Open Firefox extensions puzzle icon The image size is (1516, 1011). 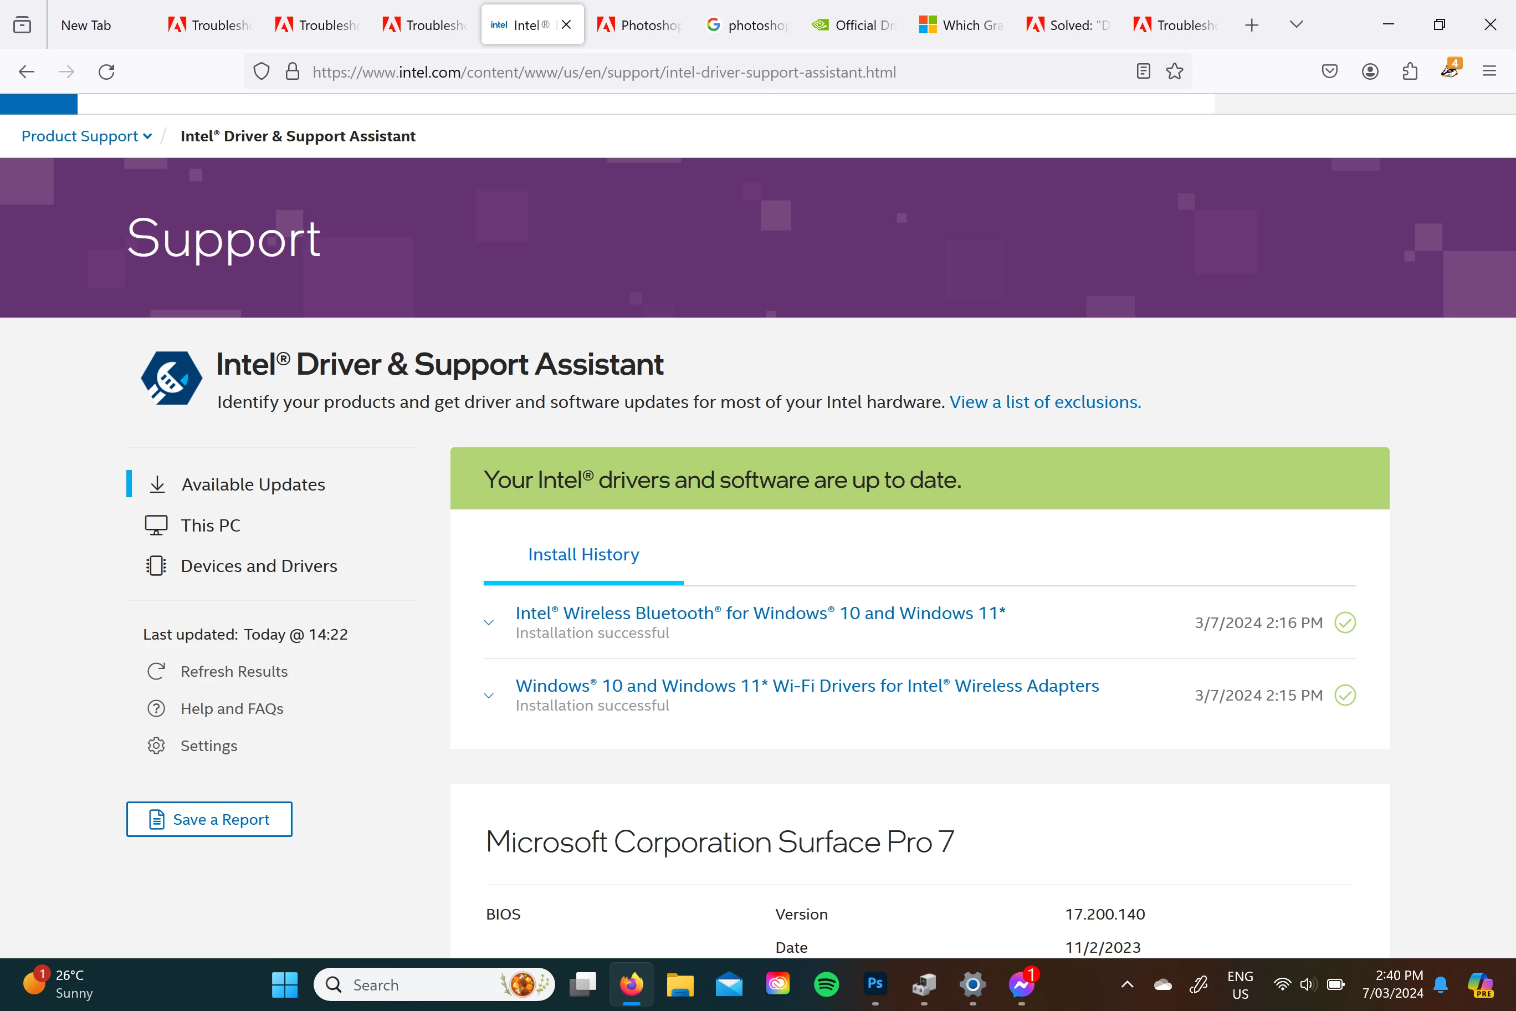[x=1410, y=72]
